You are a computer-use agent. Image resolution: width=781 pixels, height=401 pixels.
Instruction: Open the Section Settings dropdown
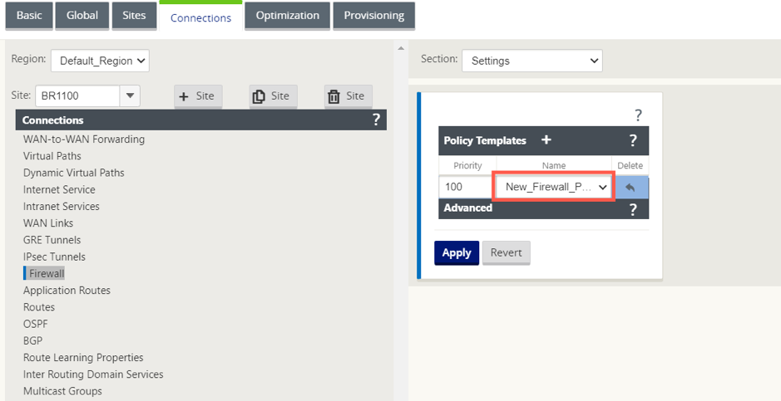(x=532, y=61)
